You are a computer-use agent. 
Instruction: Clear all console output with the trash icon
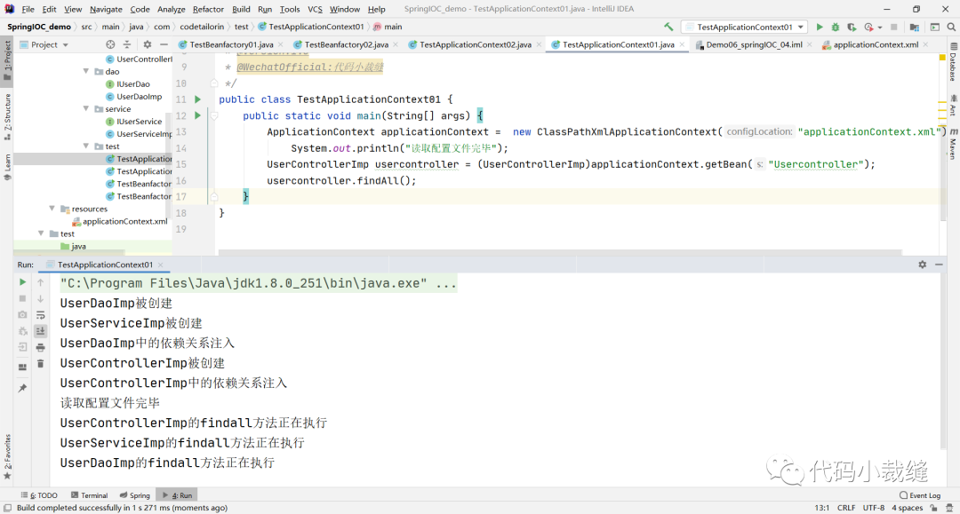(40, 364)
